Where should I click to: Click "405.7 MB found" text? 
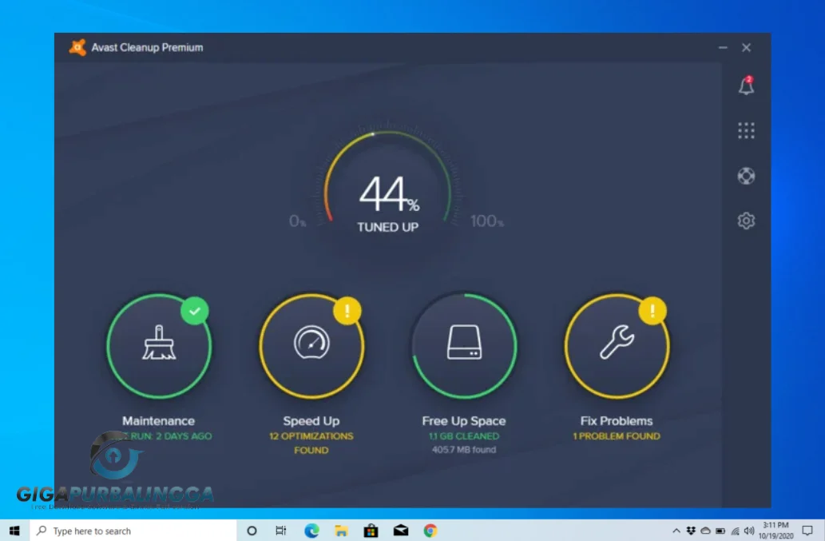tap(463, 450)
